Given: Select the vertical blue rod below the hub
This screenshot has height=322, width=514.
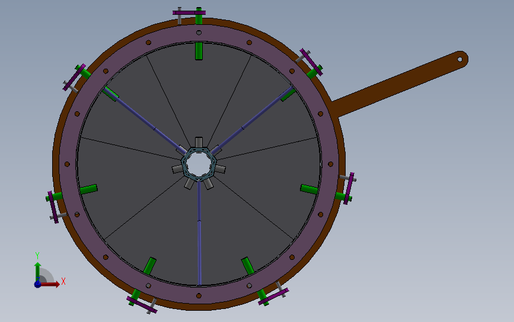Looking at the screenshot, I should point(199,233).
